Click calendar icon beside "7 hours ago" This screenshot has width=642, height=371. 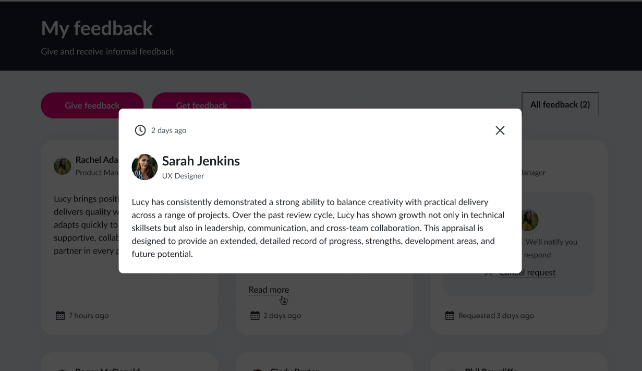(60, 315)
